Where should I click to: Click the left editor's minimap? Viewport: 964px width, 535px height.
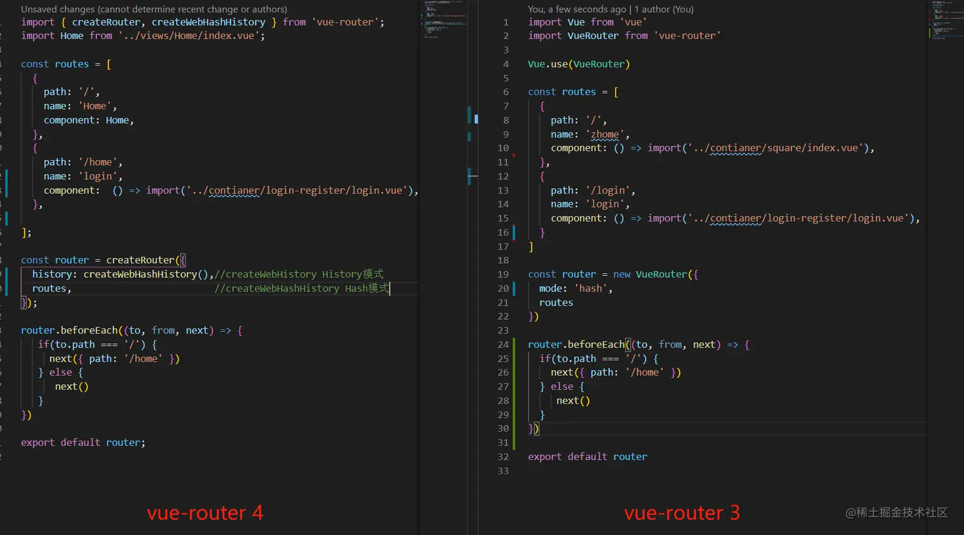[x=444, y=20]
